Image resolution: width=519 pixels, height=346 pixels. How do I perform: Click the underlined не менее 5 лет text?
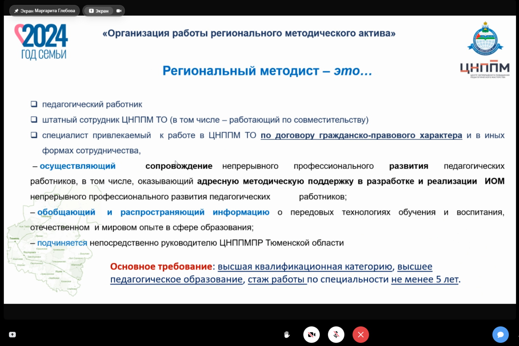click(425, 279)
